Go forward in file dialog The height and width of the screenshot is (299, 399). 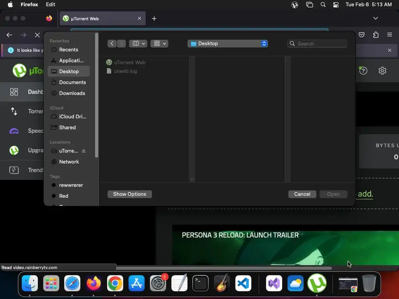coord(122,44)
